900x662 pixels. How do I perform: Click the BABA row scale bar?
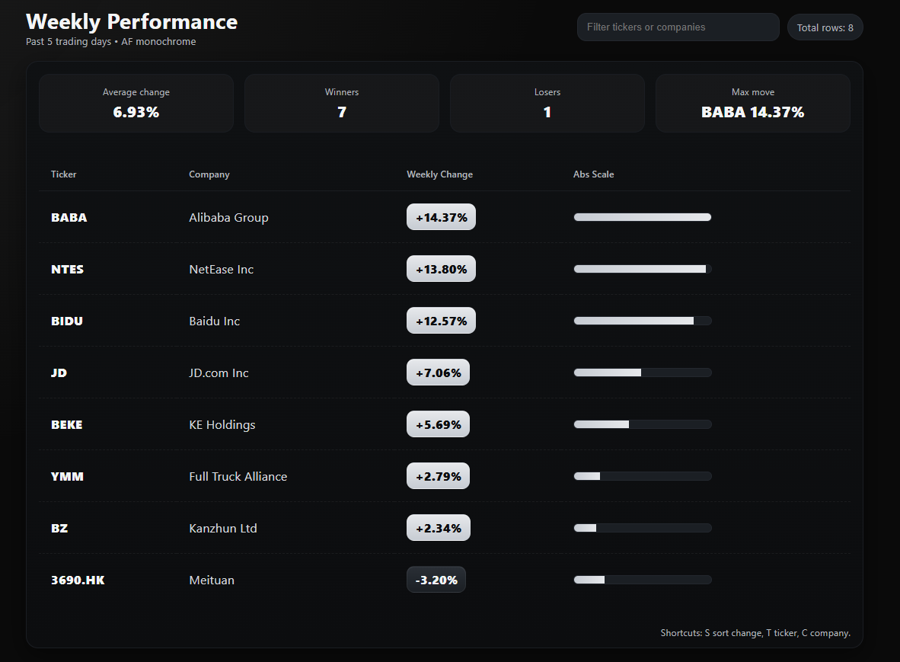click(x=643, y=217)
